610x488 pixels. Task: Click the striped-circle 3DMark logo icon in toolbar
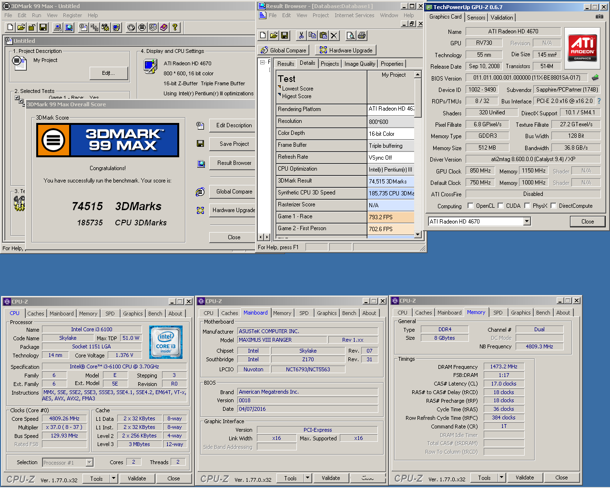pyautogui.click(x=142, y=28)
